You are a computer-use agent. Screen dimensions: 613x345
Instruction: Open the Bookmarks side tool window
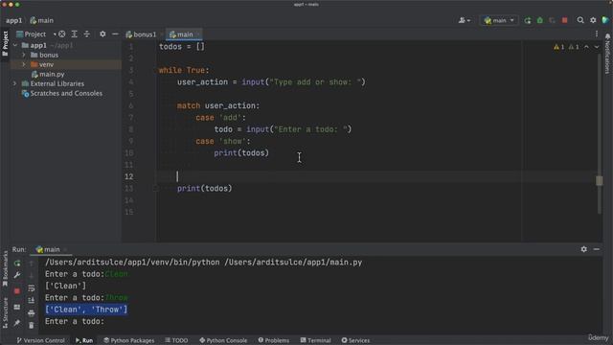tap(5, 269)
